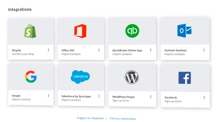
Task: Click Sign-up Form under Facebook
Action: pos(173,101)
